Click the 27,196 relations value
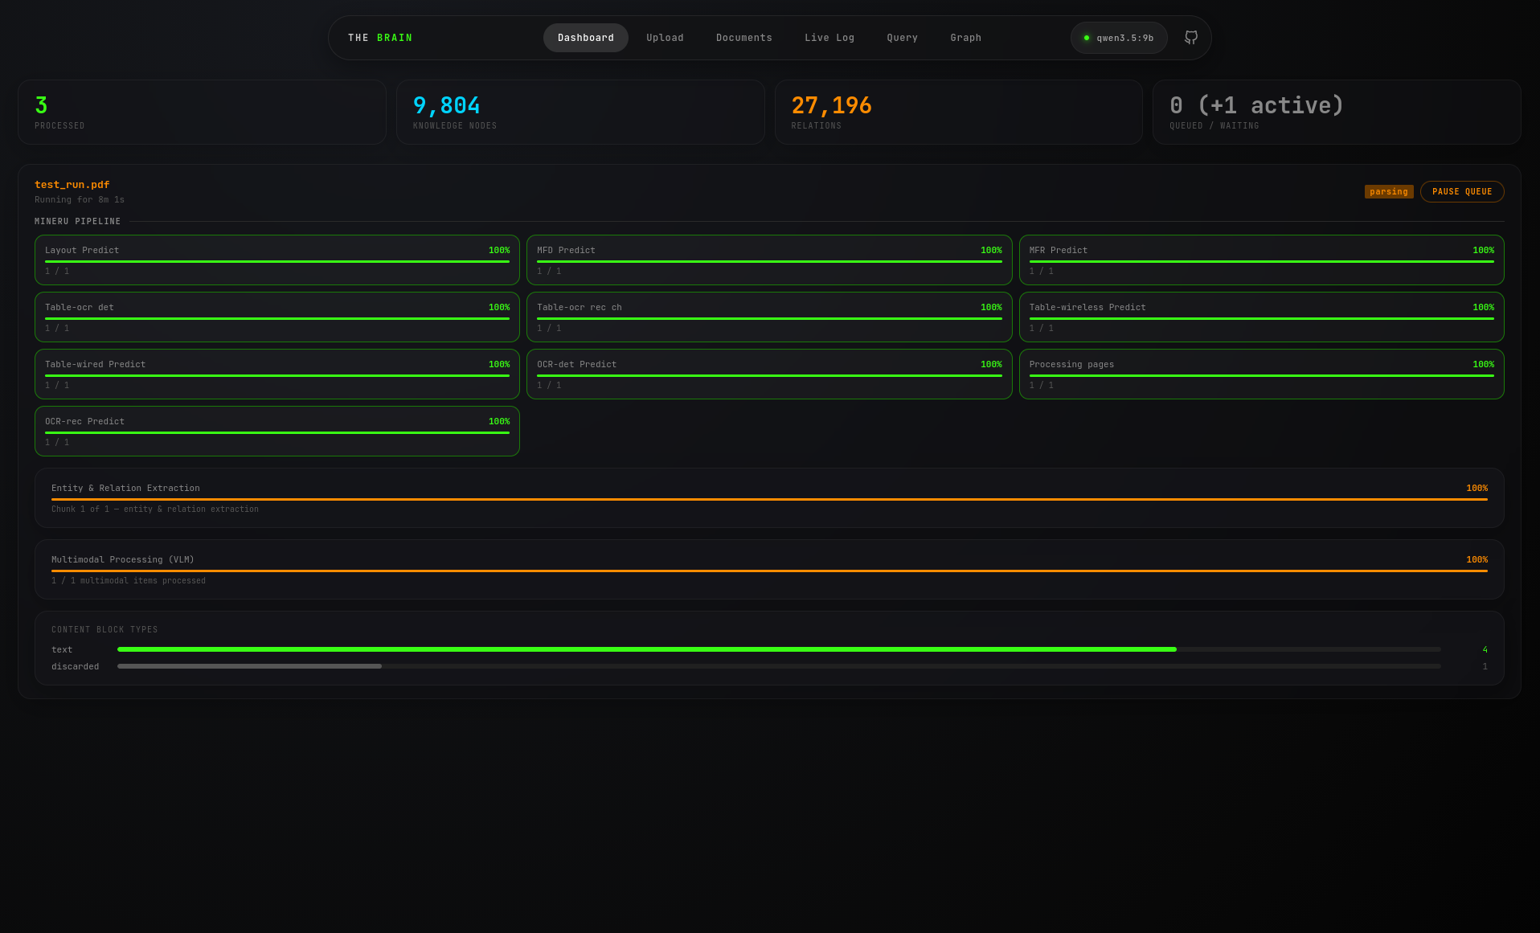This screenshot has height=933, width=1540. click(832, 105)
